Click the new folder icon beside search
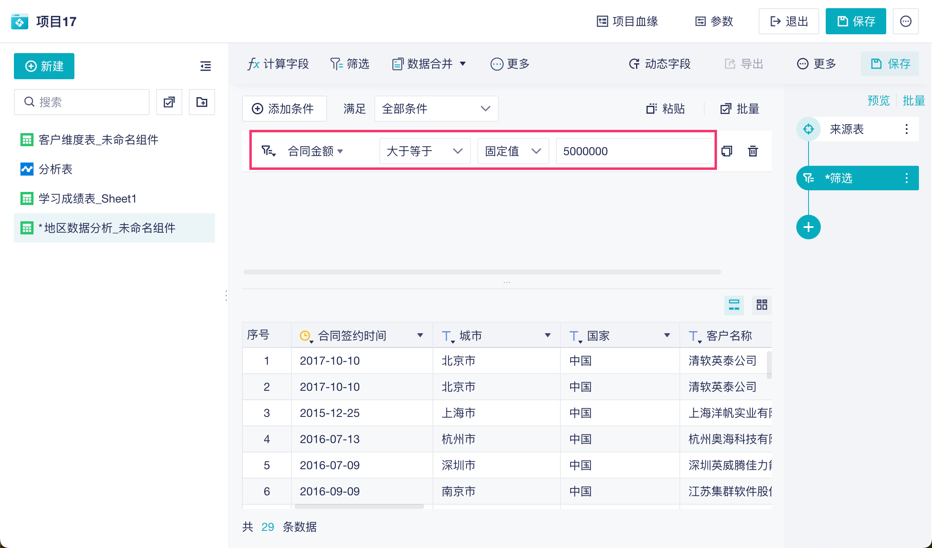The width and height of the screenshot is (932, 548). coord(202,102)
